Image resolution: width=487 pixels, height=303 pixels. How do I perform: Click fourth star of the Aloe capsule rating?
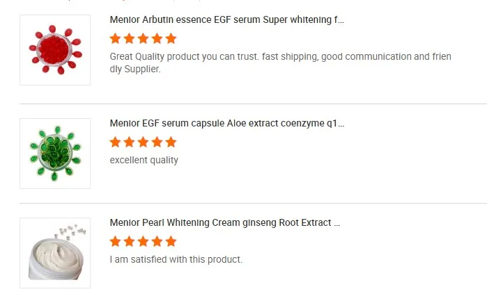[157, 142]
